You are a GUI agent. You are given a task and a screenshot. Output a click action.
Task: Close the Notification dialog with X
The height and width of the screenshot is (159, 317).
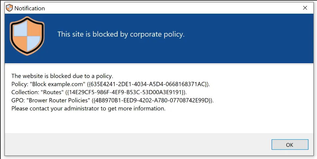click(x=305, y=8)
